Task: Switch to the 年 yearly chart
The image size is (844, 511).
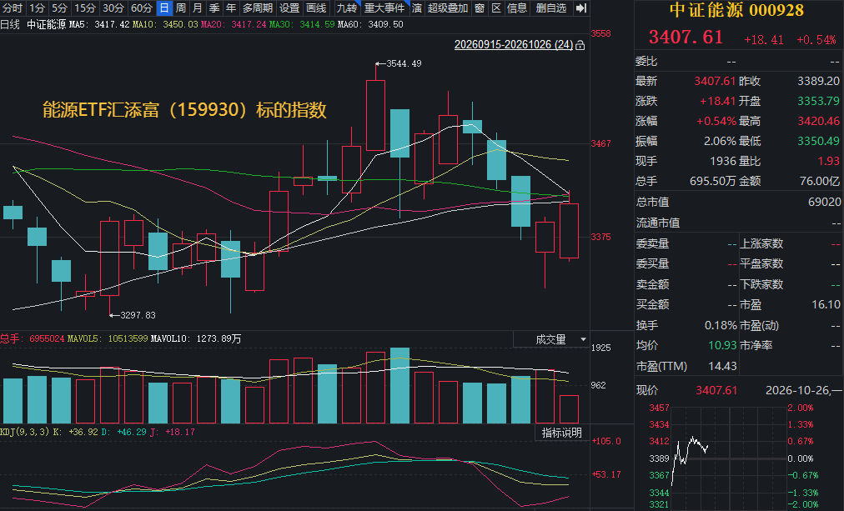Action: [x=231, y=8]
